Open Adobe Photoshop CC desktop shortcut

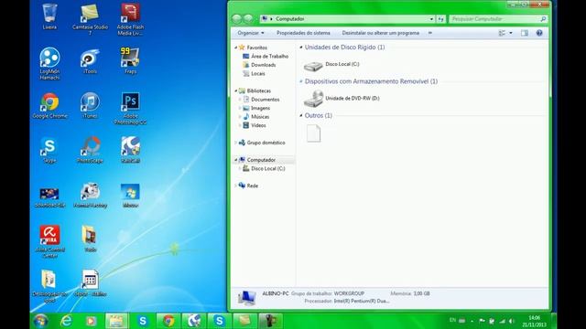pyautogui.click(x=130, y=108)
